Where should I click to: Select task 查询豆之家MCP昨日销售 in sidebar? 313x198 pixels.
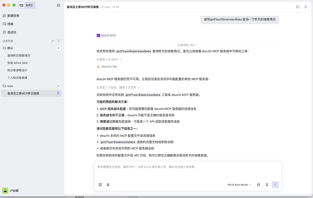point(31,93)
